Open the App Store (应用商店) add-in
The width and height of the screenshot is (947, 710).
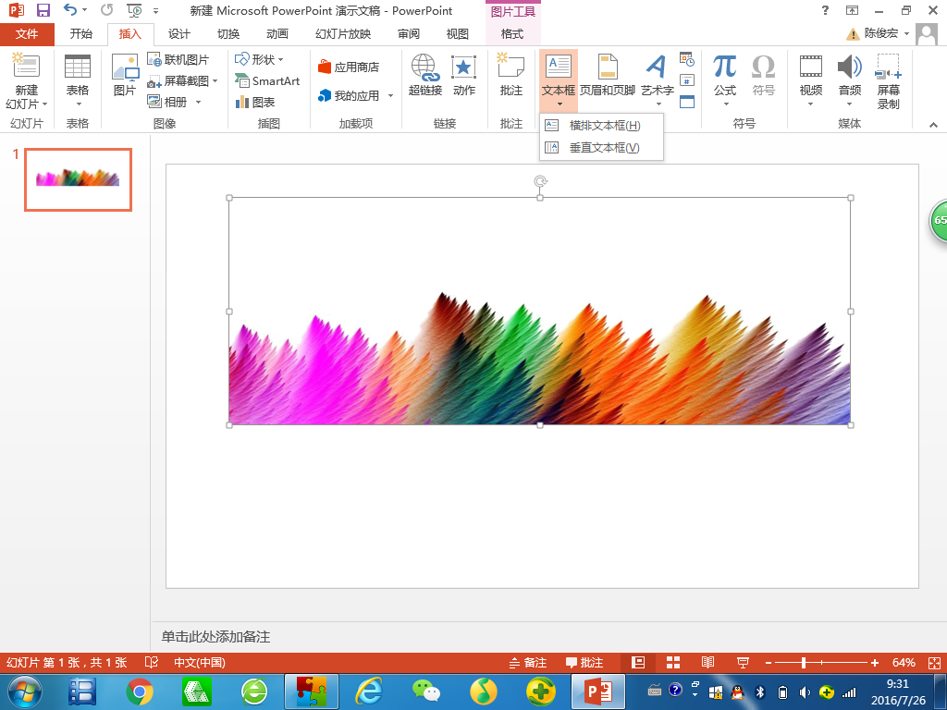[349, 67]
